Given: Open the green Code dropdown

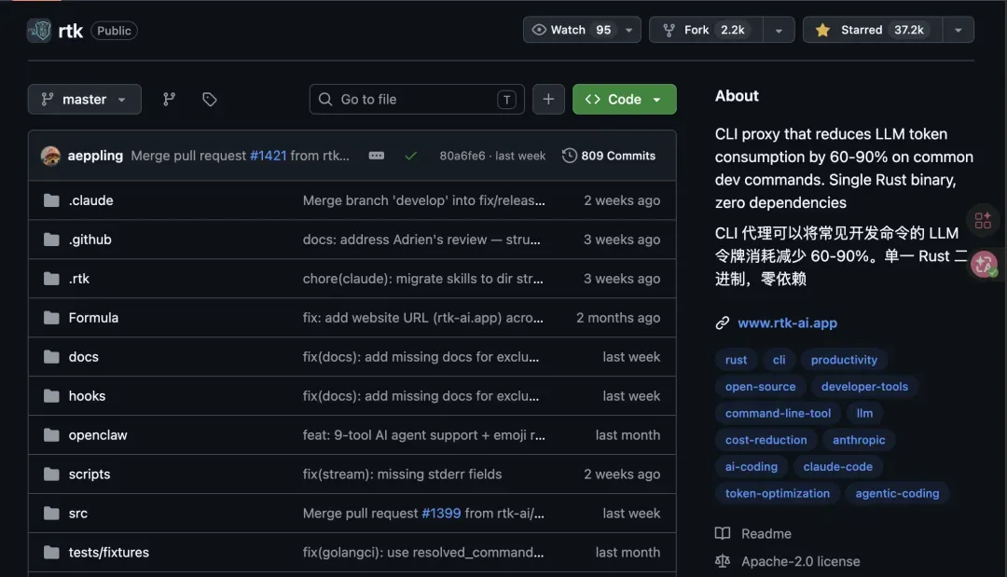Looking at the screenshot, I should 624,100.
